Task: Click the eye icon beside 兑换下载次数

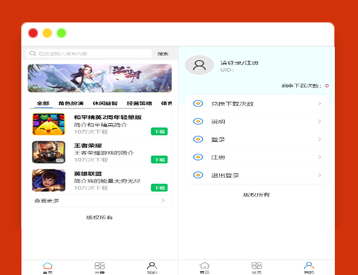Action: click(198, 103)
